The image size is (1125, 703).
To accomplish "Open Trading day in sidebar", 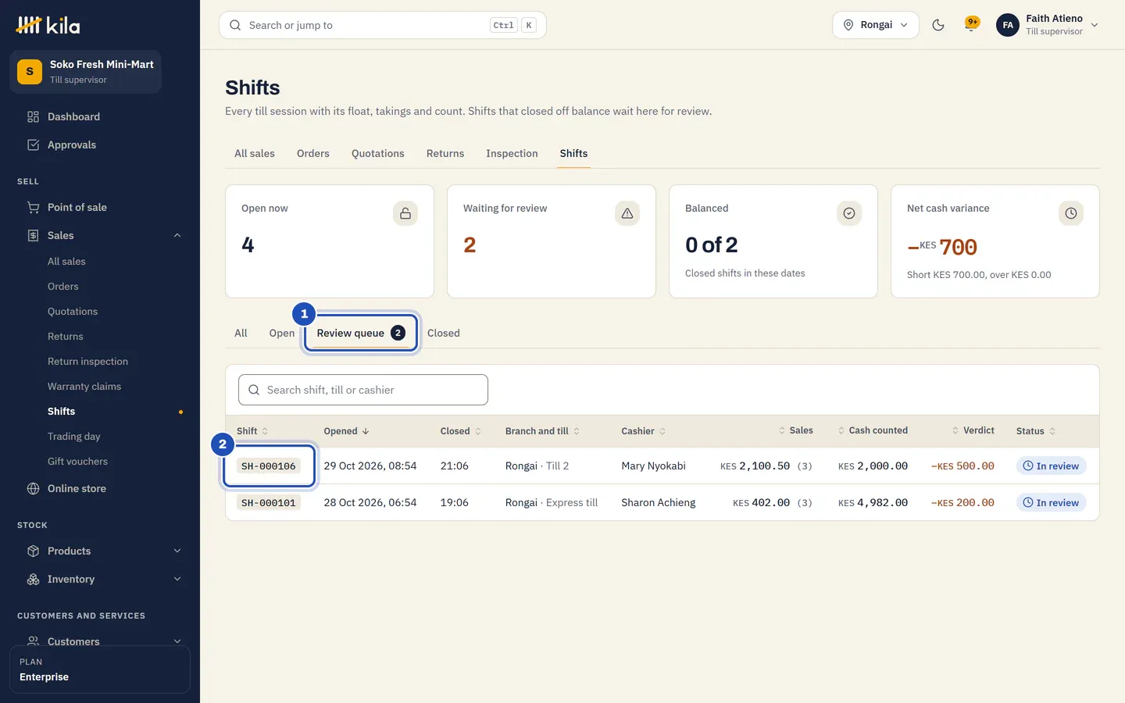I will (74, 436).
